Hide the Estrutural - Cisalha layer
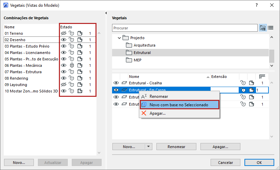 click(116, 83)
